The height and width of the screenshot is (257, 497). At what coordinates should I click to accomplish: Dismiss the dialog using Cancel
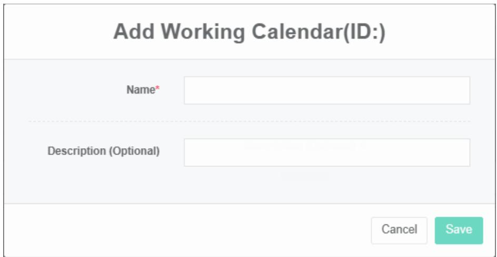click(399, 230)
